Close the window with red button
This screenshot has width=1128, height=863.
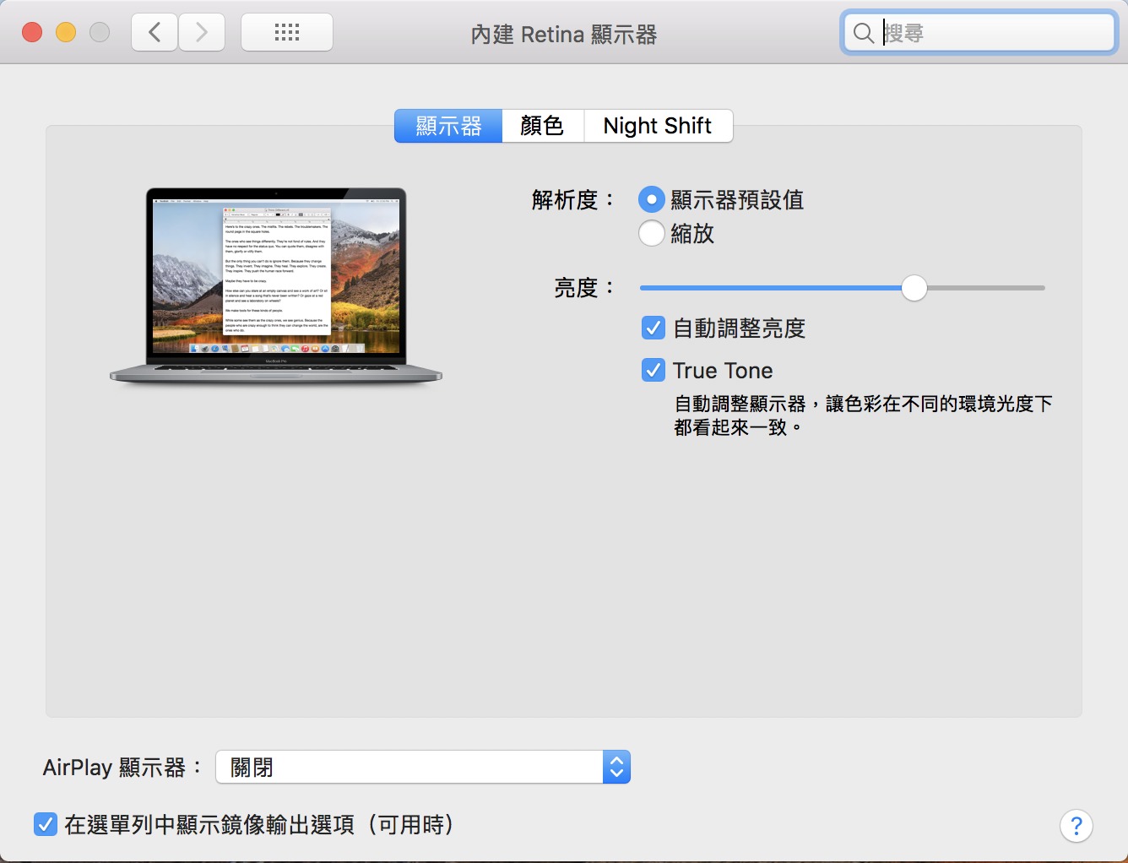coord(32,33)
